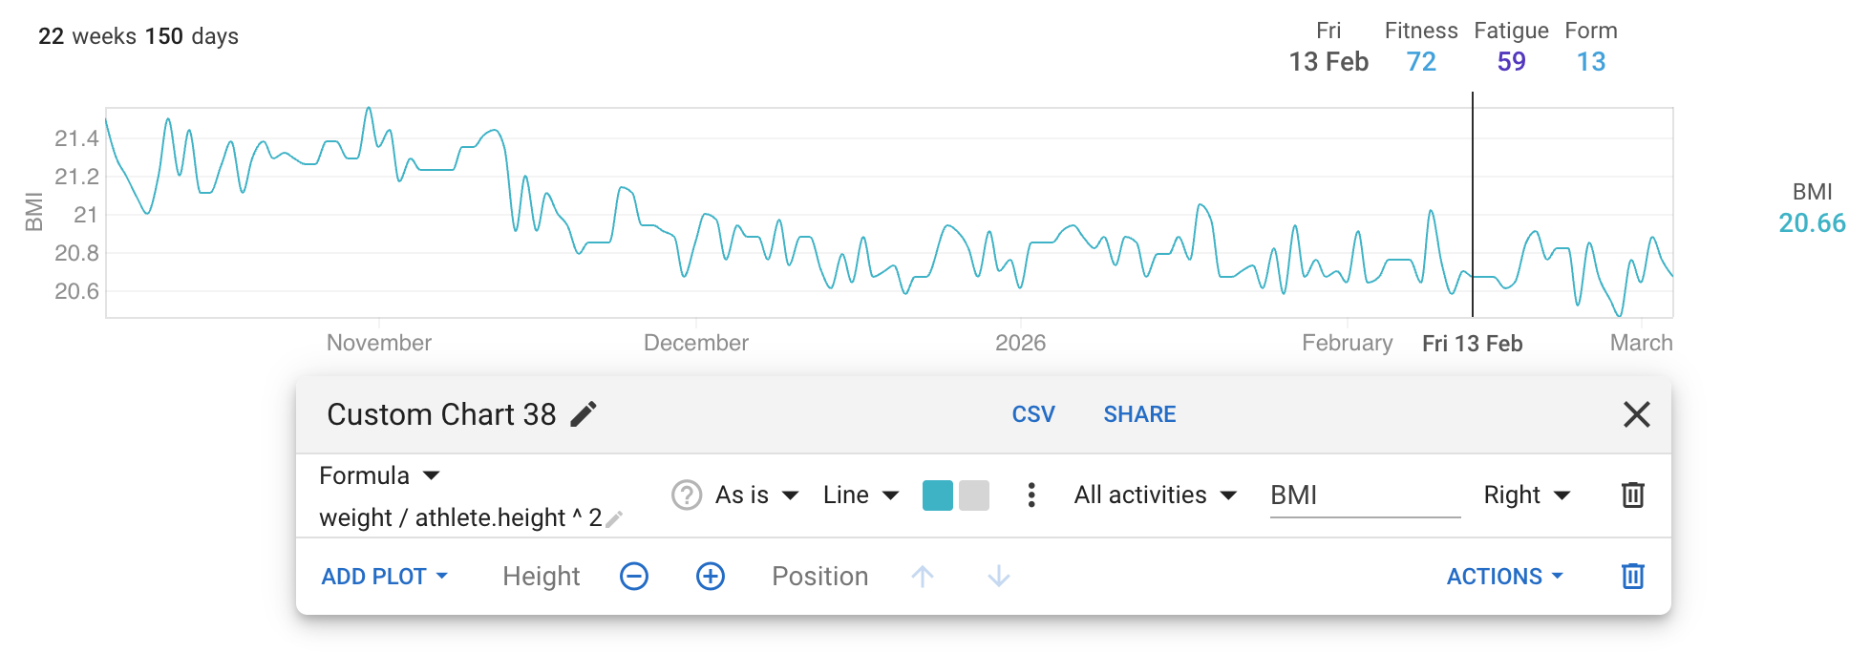Delete the BMI plot with its trash icon

tap(1633, 495)
